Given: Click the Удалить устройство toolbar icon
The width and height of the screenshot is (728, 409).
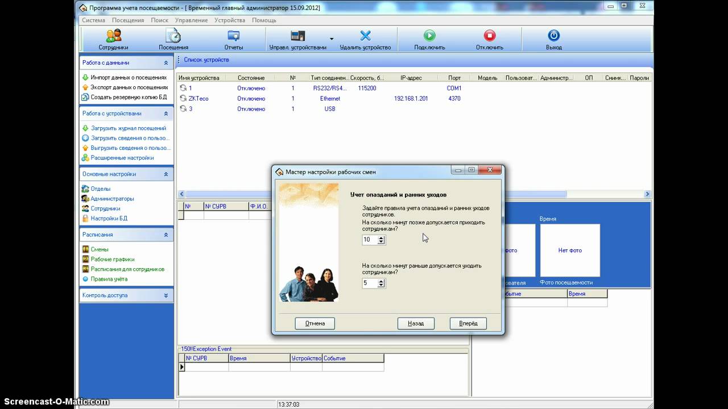Looking at the screenshot, I should [x=365, y=36].
